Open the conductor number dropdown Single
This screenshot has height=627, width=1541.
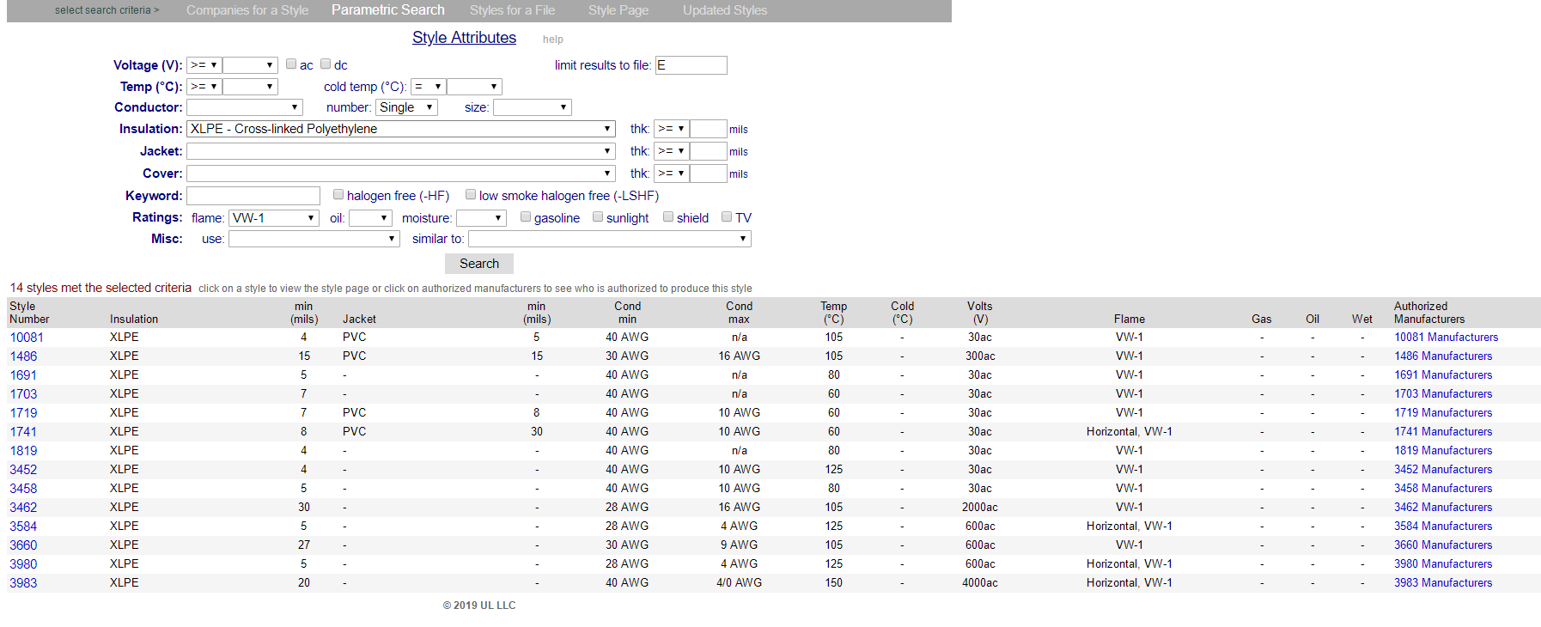[x=406, y=107]
